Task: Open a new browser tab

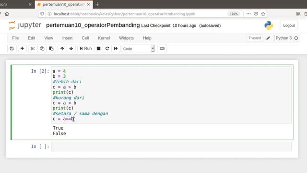Action: tap(97, 4)
